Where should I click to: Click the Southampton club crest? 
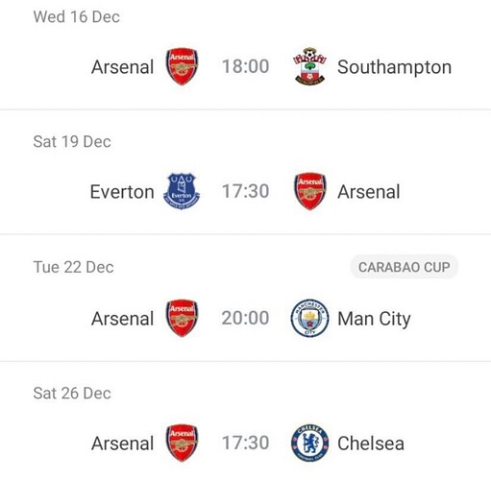click(309, 66)
